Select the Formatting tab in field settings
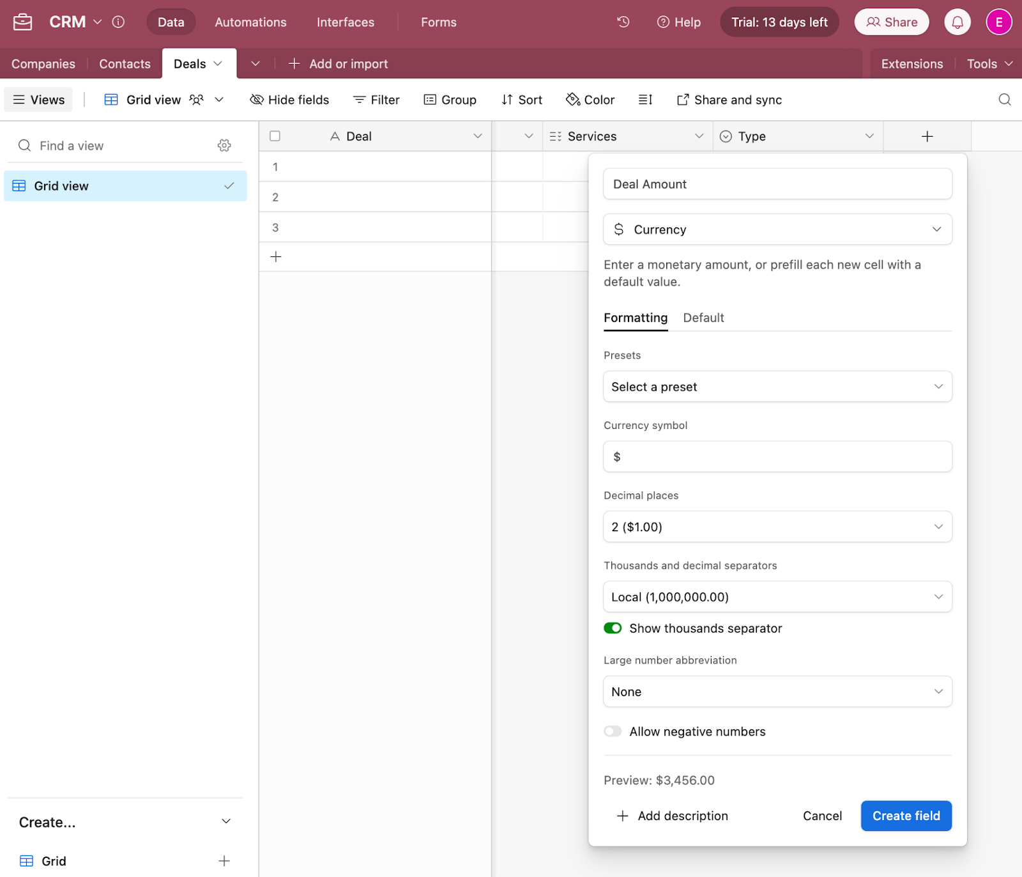1022x877 pixels. point(636,318)
